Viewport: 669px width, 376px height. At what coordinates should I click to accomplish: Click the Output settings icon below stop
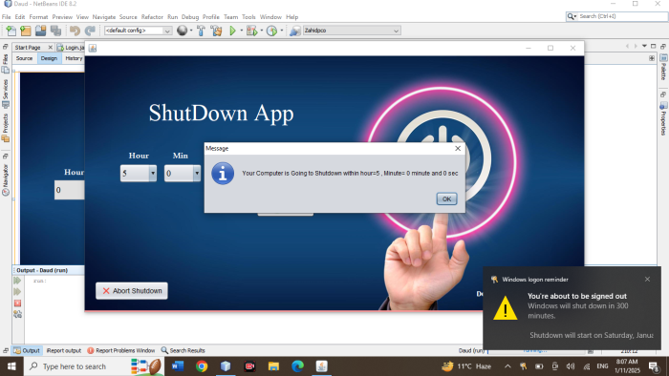(17, 314)
